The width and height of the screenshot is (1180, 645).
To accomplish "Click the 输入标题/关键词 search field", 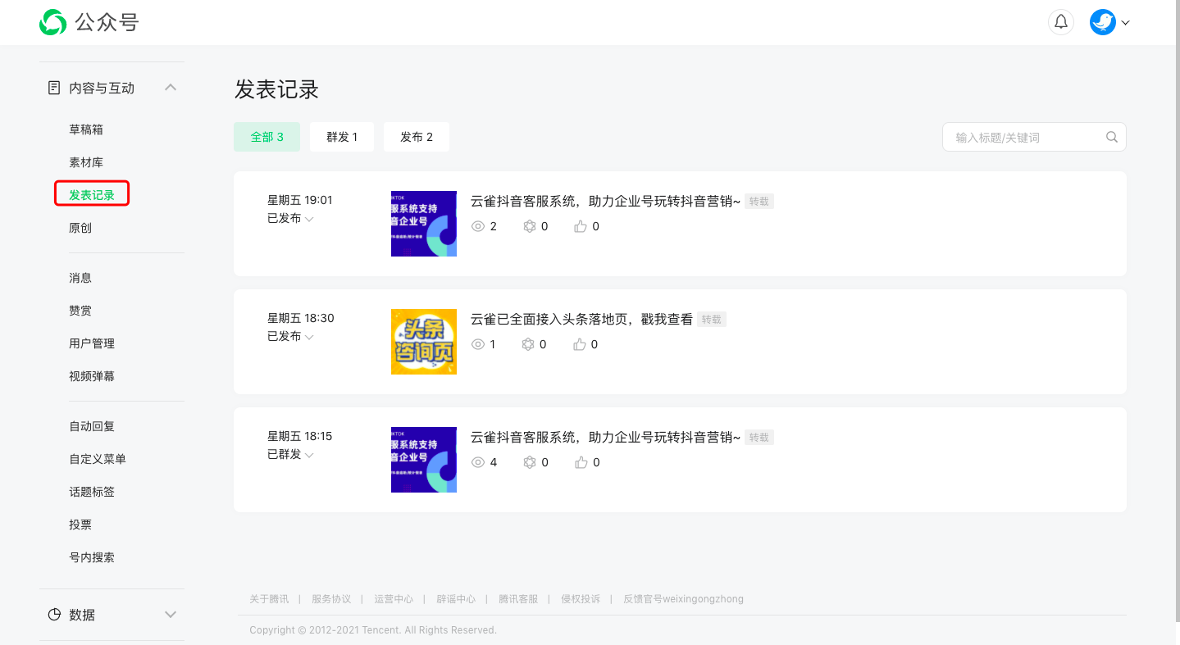I will [1025, 137].
